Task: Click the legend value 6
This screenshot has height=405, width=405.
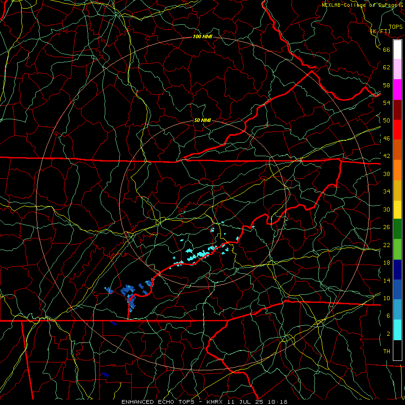Action: pos(388,316)
